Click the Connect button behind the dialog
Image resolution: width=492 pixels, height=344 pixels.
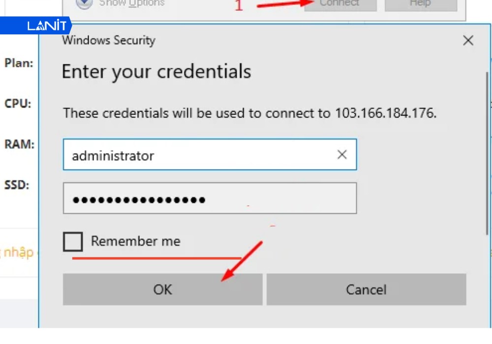point(340,4)
